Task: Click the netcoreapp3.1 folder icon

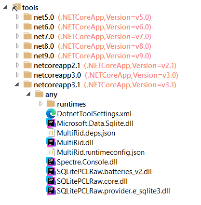Action: coord(27,84)
